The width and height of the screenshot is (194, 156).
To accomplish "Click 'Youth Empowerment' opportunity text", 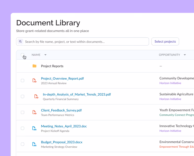I will coord(175,110).
